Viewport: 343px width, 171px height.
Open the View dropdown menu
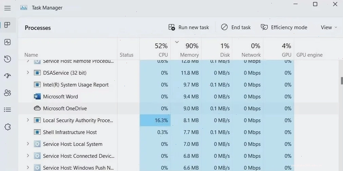tap(329, 27)
